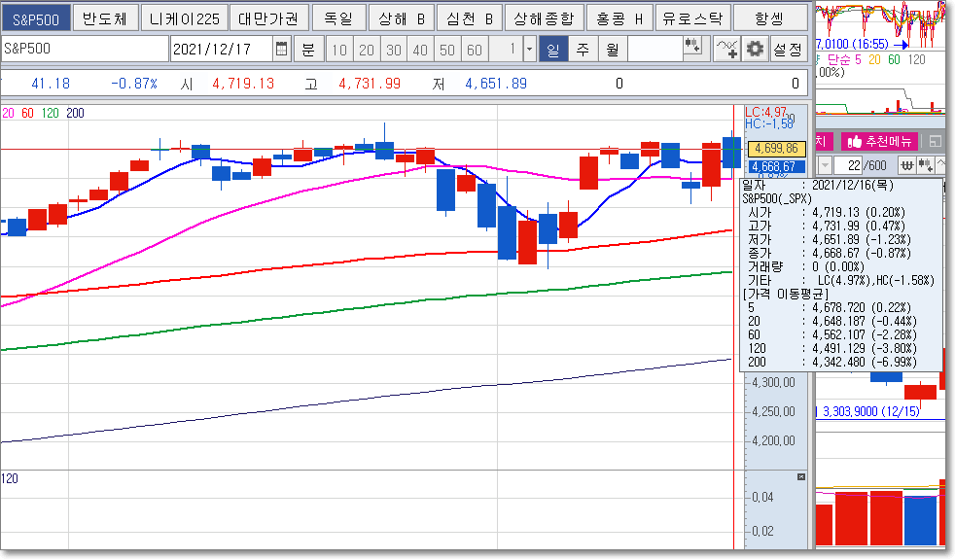Click the 120 moving average legend label

(50, 113)
